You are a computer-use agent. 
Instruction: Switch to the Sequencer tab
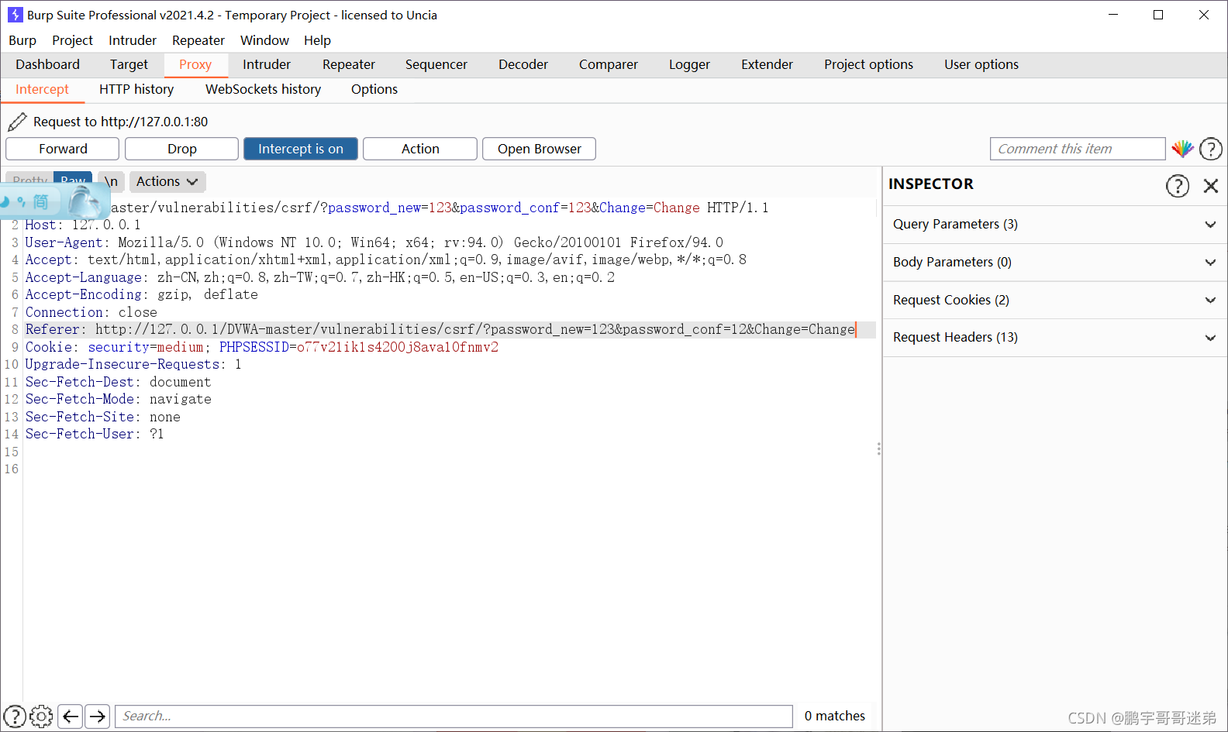click(x=436, y=64)
